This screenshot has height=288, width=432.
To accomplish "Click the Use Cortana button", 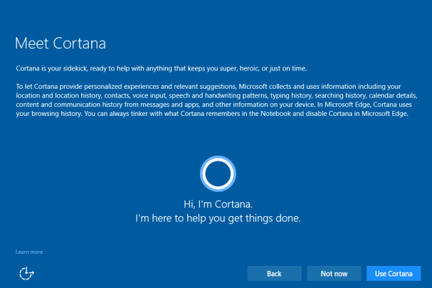I will coord(394,273).
